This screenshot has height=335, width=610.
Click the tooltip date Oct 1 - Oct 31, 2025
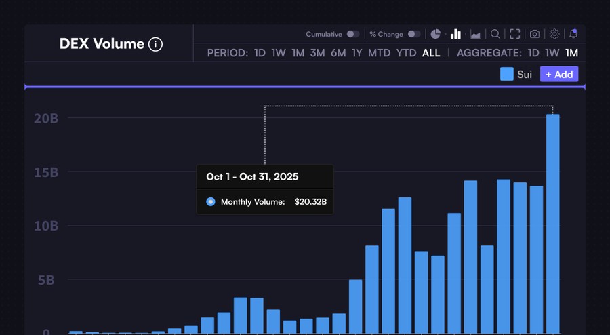(x=252, y=176)
